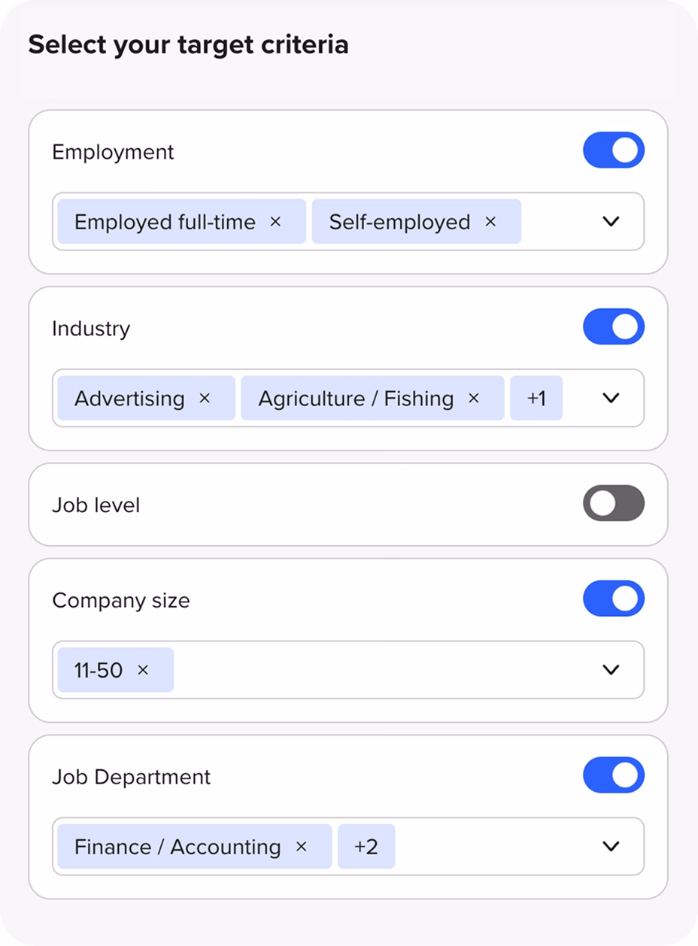Remove the Employed full-time tag
This screenshot has height=946, width=698.
pyautogui.click(x=275, y=222)
